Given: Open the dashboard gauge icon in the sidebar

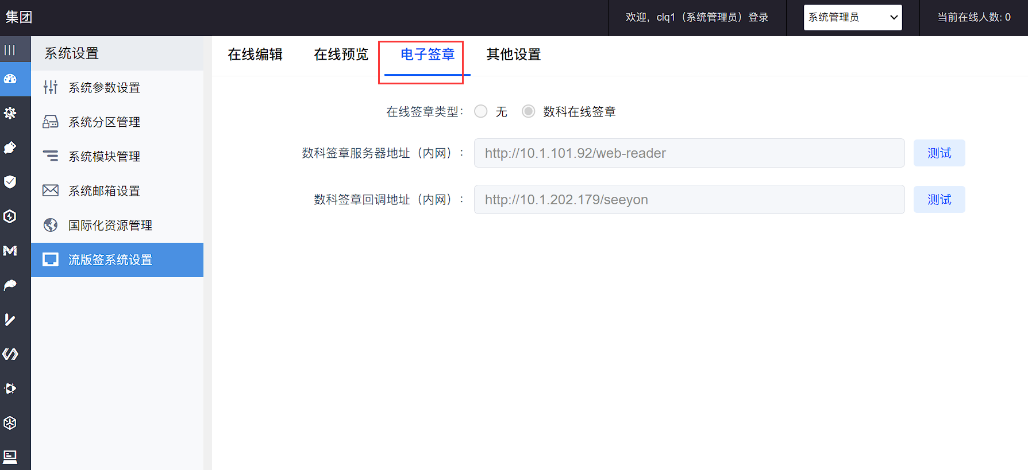Looking at the screenshot, I should point(10,79).
